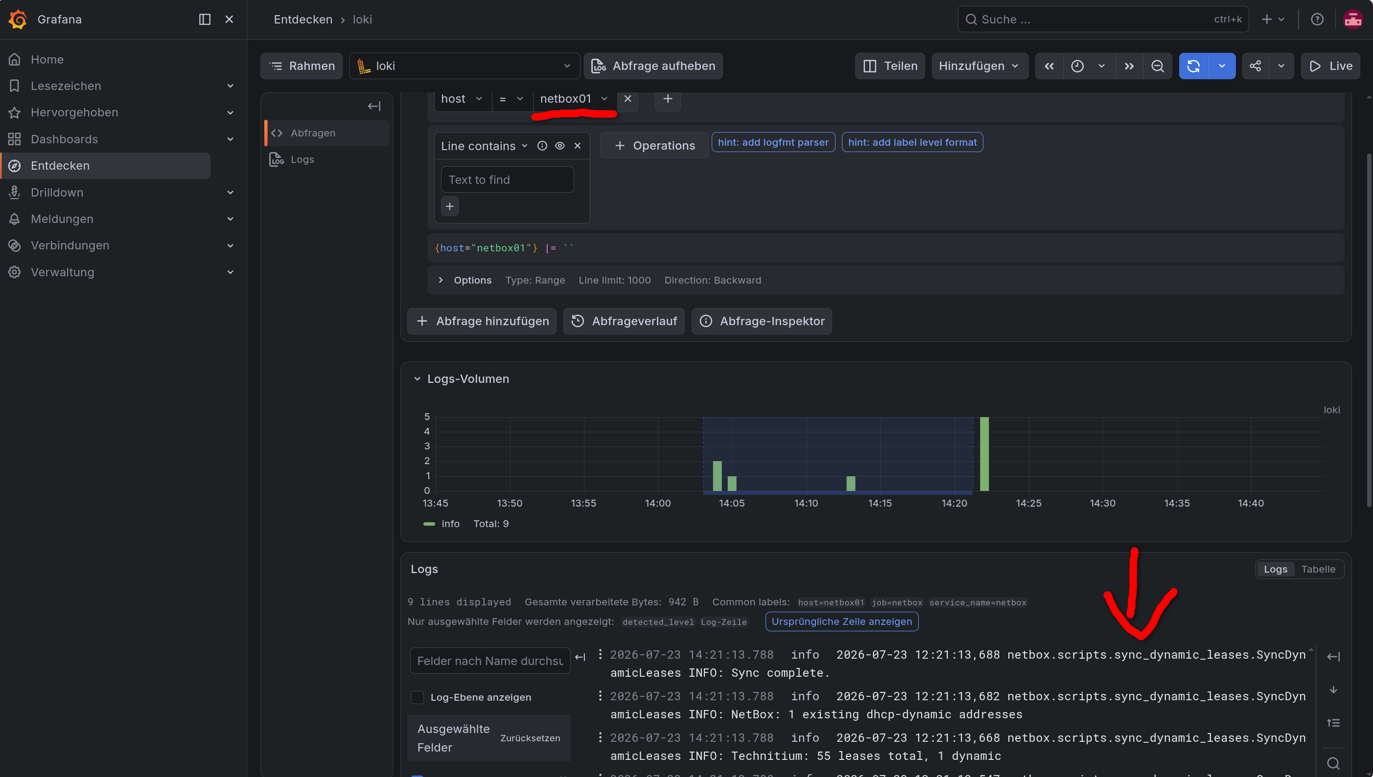
Task: Open Drilldown in the side menu
Action: 57,192
